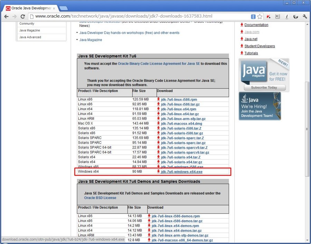
Task: Download jdk-7u6-linux-x64-demos.tar.gz
Action: (177, 231)
